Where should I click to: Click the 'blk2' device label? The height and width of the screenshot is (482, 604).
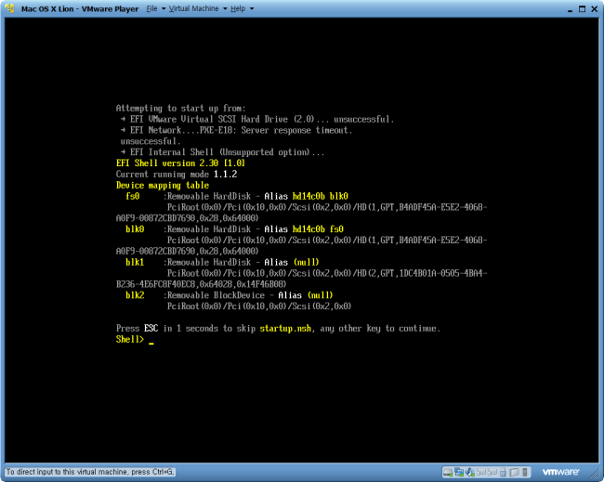coord(135,295)
